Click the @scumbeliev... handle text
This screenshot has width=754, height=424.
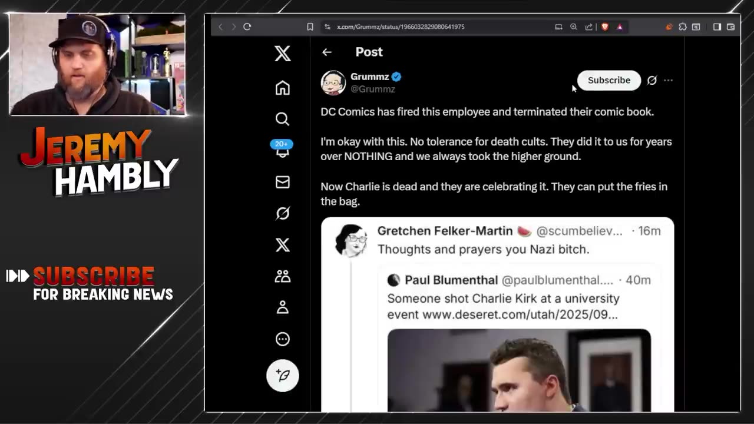click(x=579, y=231)
